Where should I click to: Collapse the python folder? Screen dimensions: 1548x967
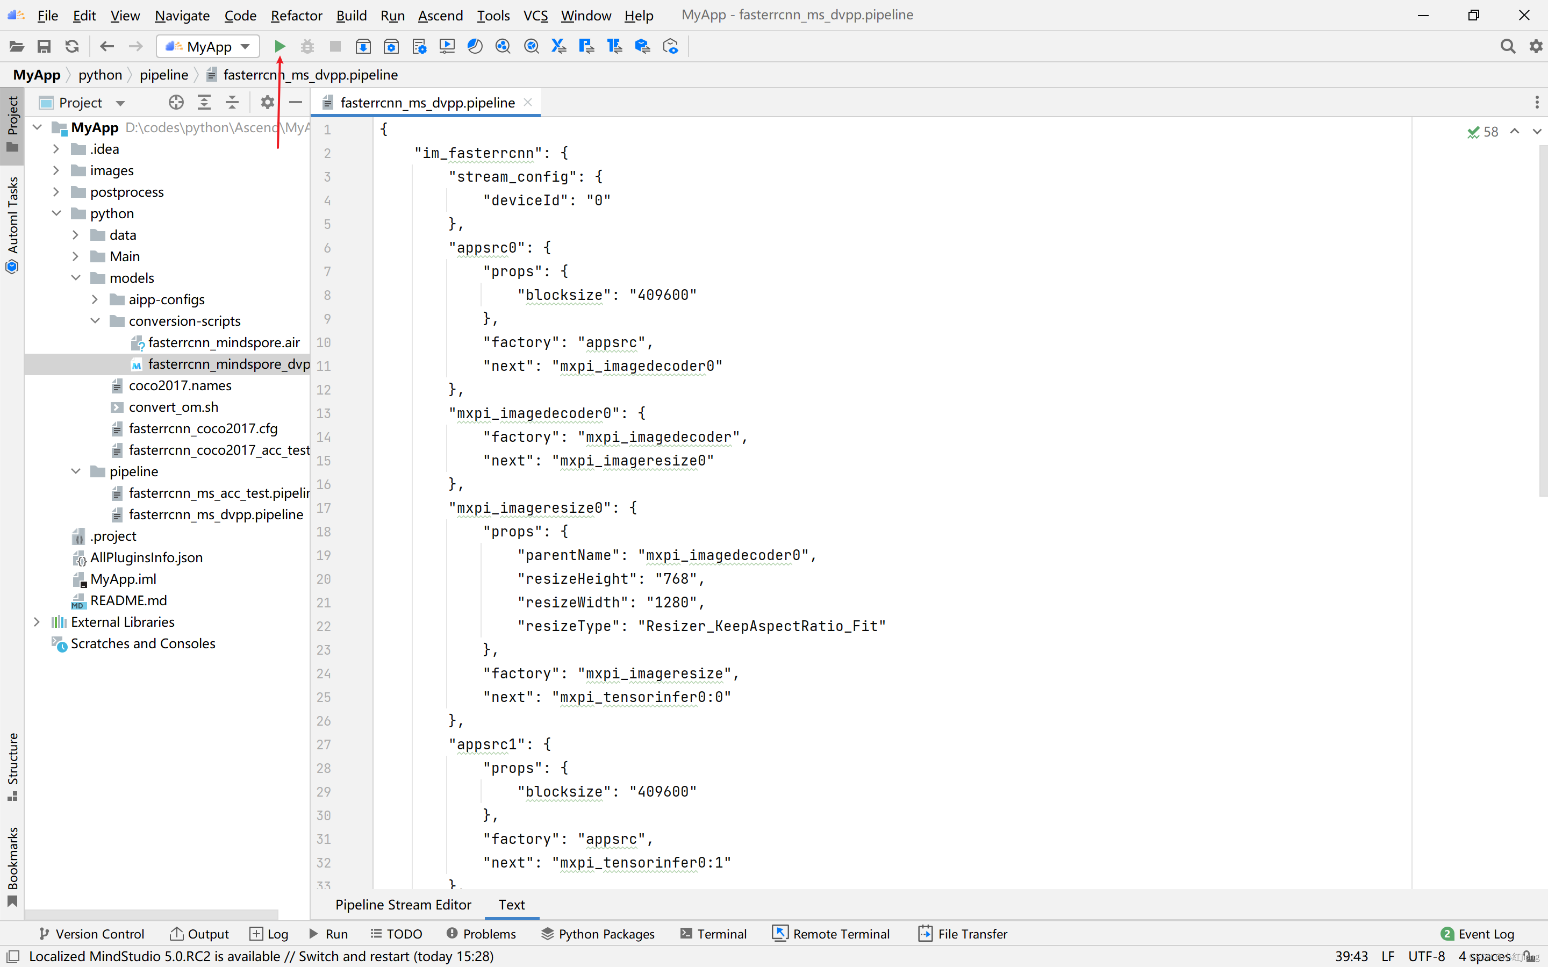[x=56, y=213]
